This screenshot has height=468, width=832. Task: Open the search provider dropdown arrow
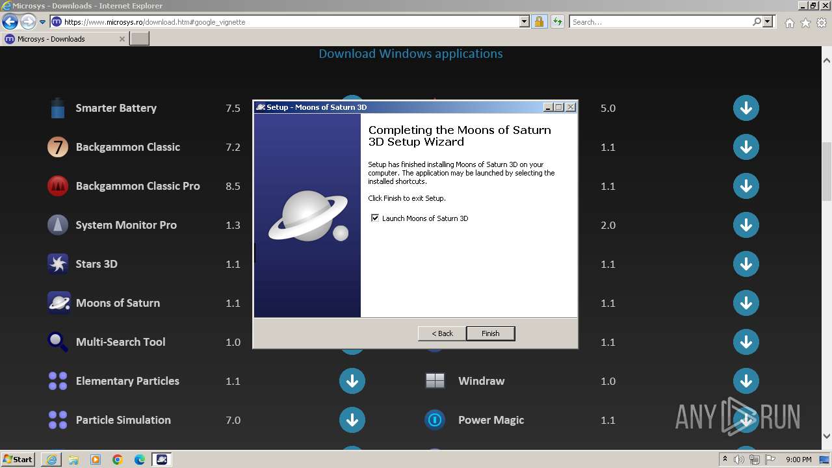[x=768, y=21]
